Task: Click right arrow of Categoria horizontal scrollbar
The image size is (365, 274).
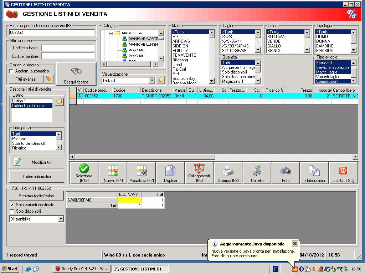Action: click(x=155, y=64)
